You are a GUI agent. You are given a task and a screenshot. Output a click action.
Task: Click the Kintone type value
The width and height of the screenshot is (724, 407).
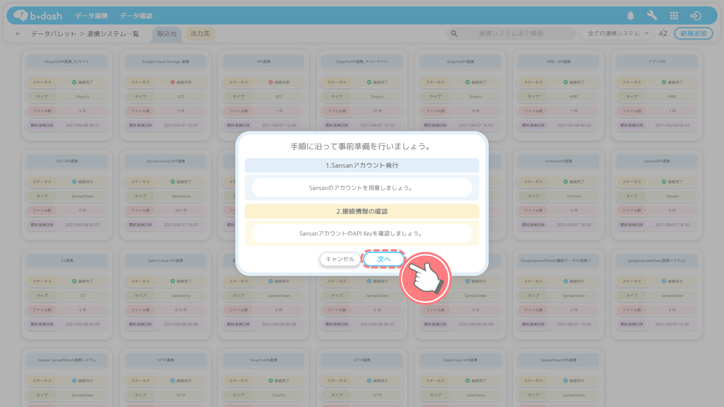pyautogui.click(x=574, y=196)
